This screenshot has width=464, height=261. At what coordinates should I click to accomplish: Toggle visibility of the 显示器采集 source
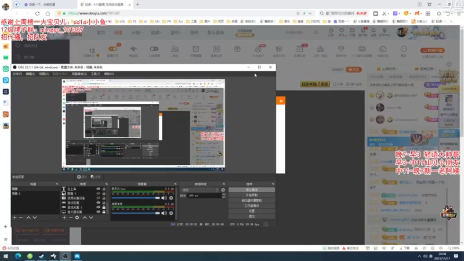tap(98, 212)
